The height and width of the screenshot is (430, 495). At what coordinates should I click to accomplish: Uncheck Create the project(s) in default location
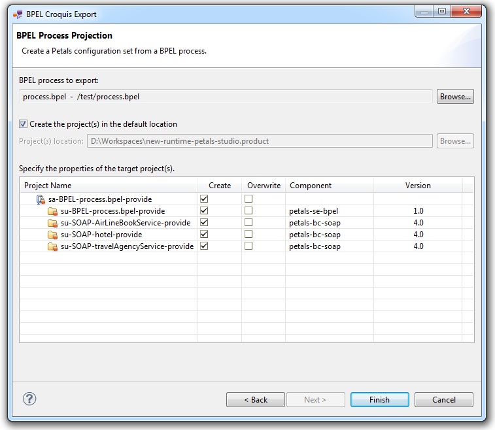24,124
